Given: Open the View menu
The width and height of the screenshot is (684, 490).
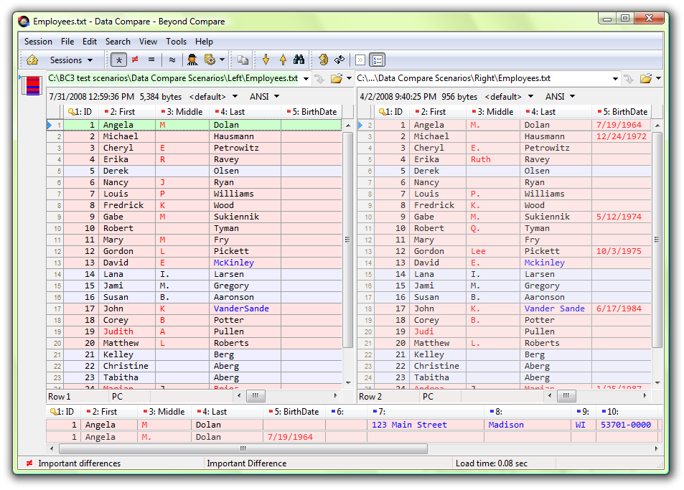Looking at the screenshot, I should tap(148, 42).
